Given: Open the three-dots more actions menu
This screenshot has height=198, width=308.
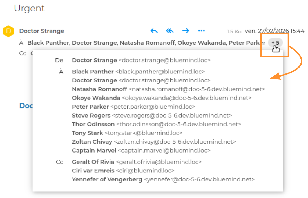Looking at the screenshot, I should pyautogui.click(x=201, y=31).
